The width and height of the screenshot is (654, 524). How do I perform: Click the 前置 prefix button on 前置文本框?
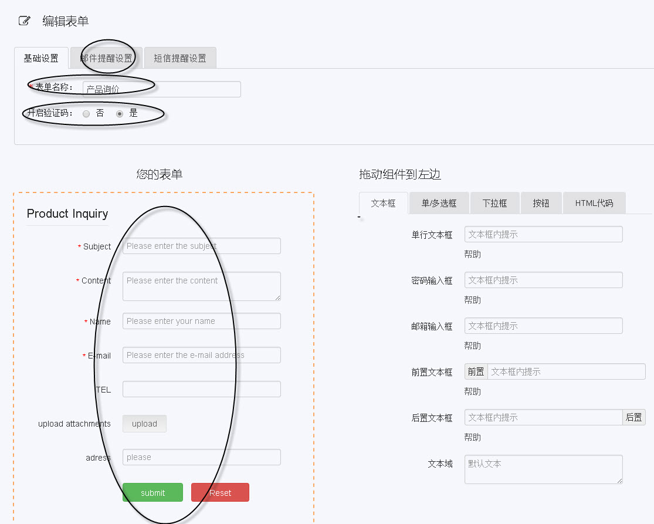(x=476, y=371)
